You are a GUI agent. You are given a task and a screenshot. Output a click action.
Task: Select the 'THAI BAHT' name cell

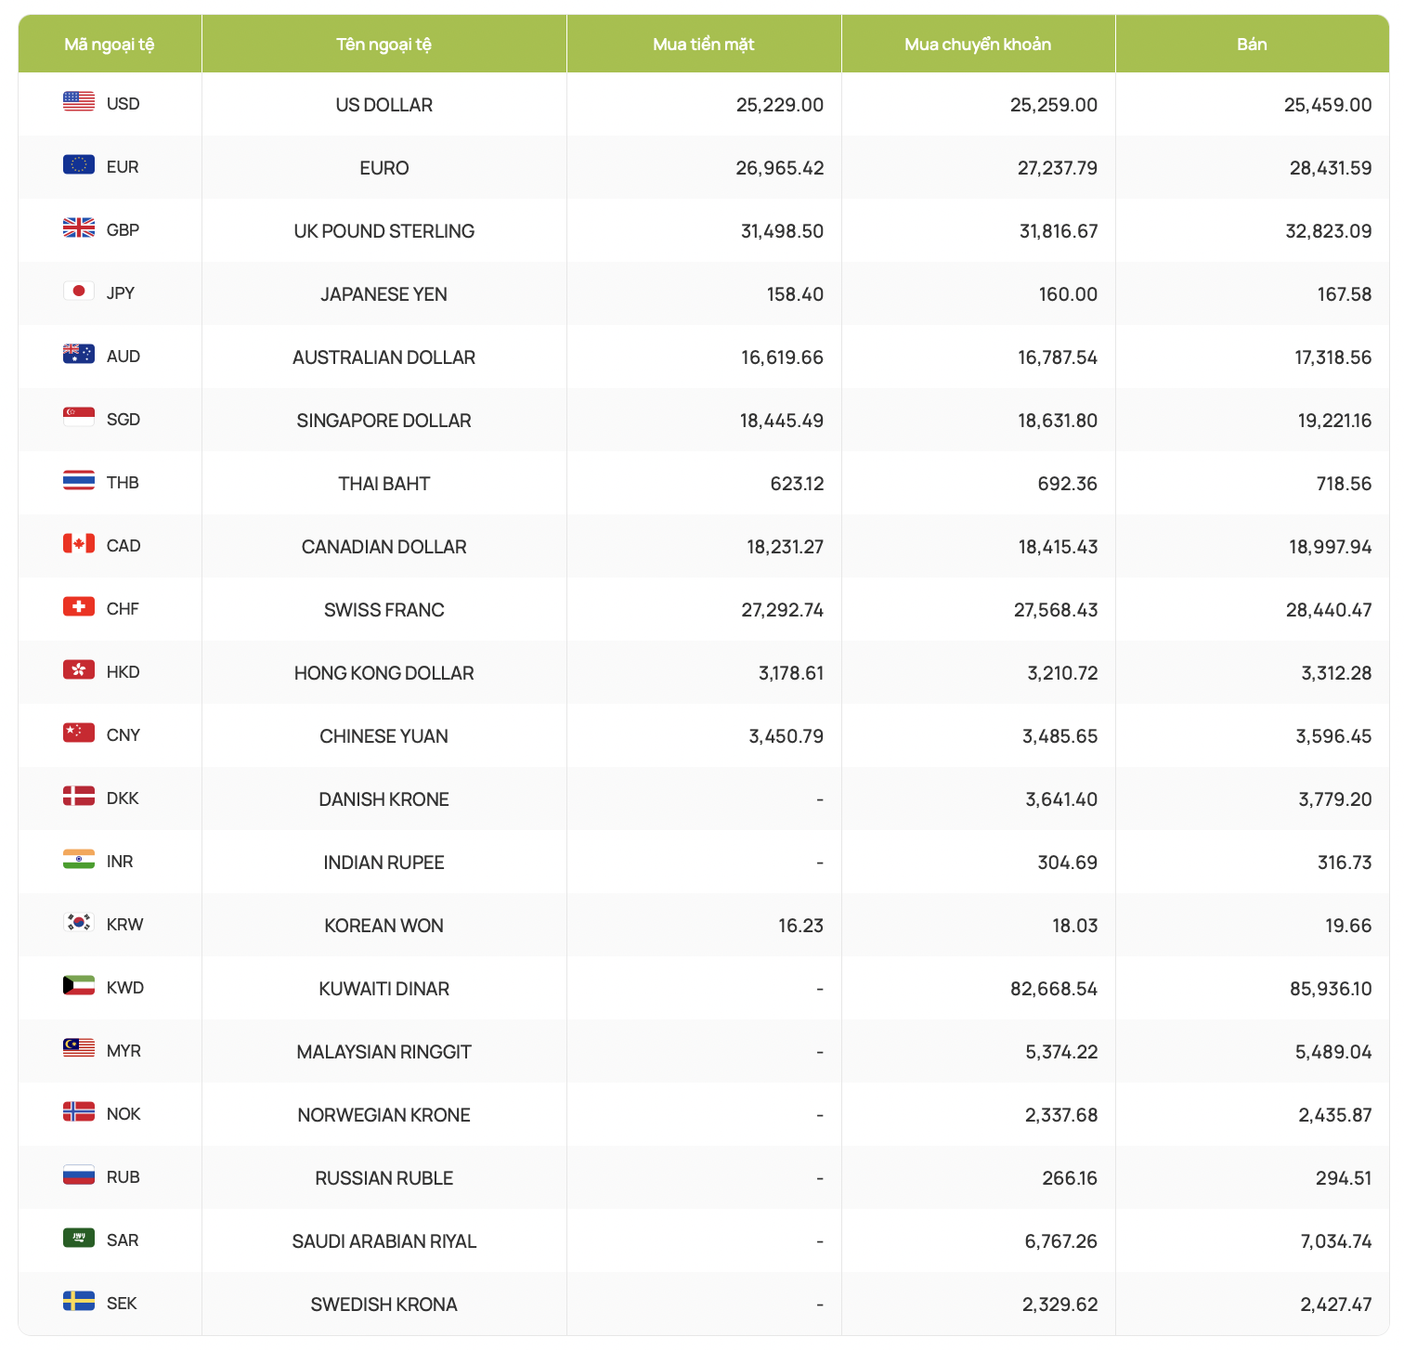pos(383,484)
